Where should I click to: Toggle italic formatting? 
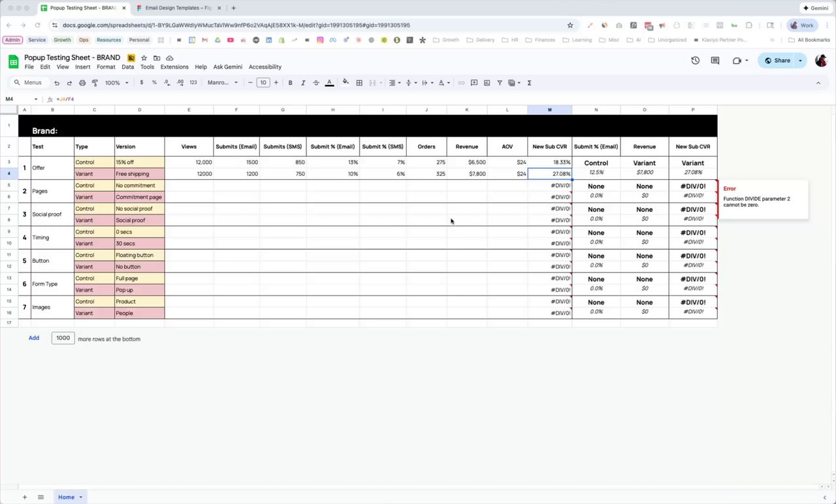pos(303,83)
